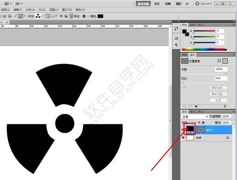
Task: Click the 浓度 density value field
Action: (221, 69)
